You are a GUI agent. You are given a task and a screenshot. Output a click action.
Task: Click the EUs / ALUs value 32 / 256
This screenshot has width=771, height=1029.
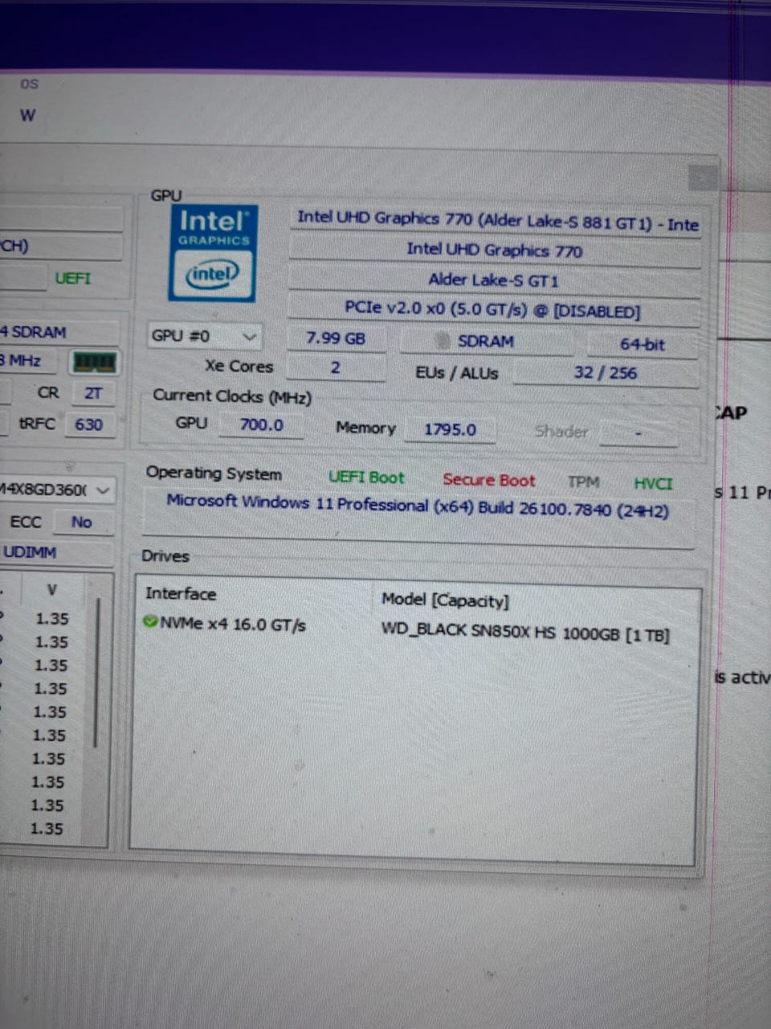tap(606, 373)
